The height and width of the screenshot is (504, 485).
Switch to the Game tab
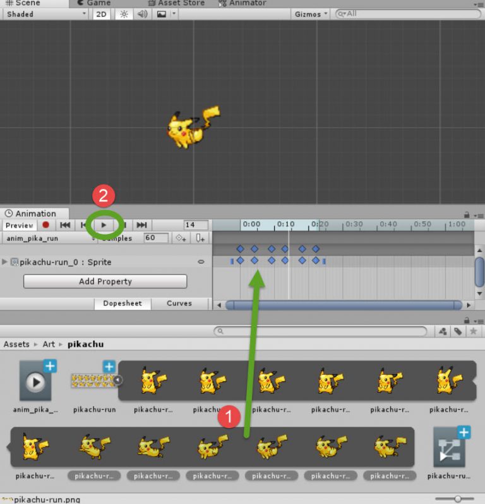(95, 3)
